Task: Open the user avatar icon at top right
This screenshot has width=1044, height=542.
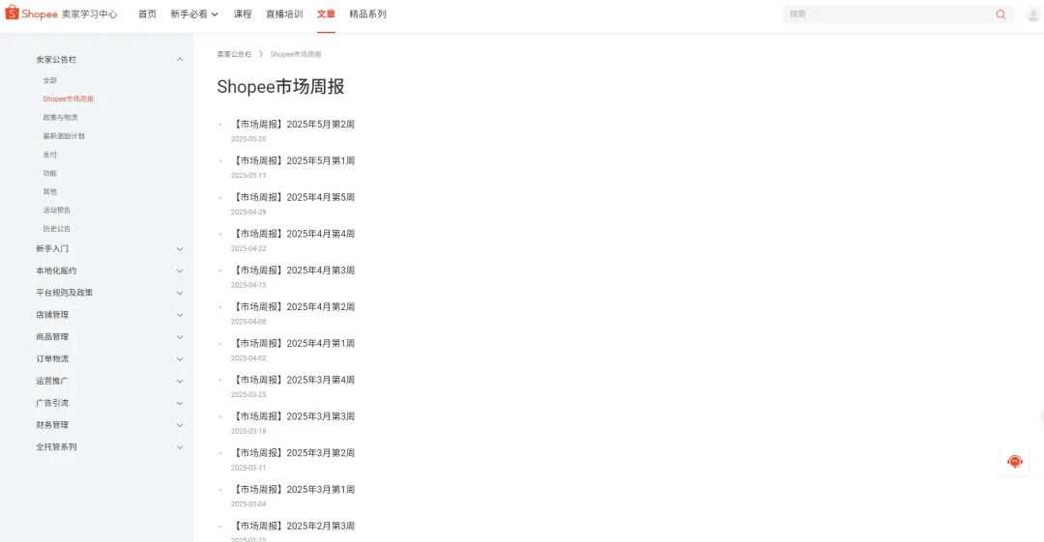Action: 1032,14
